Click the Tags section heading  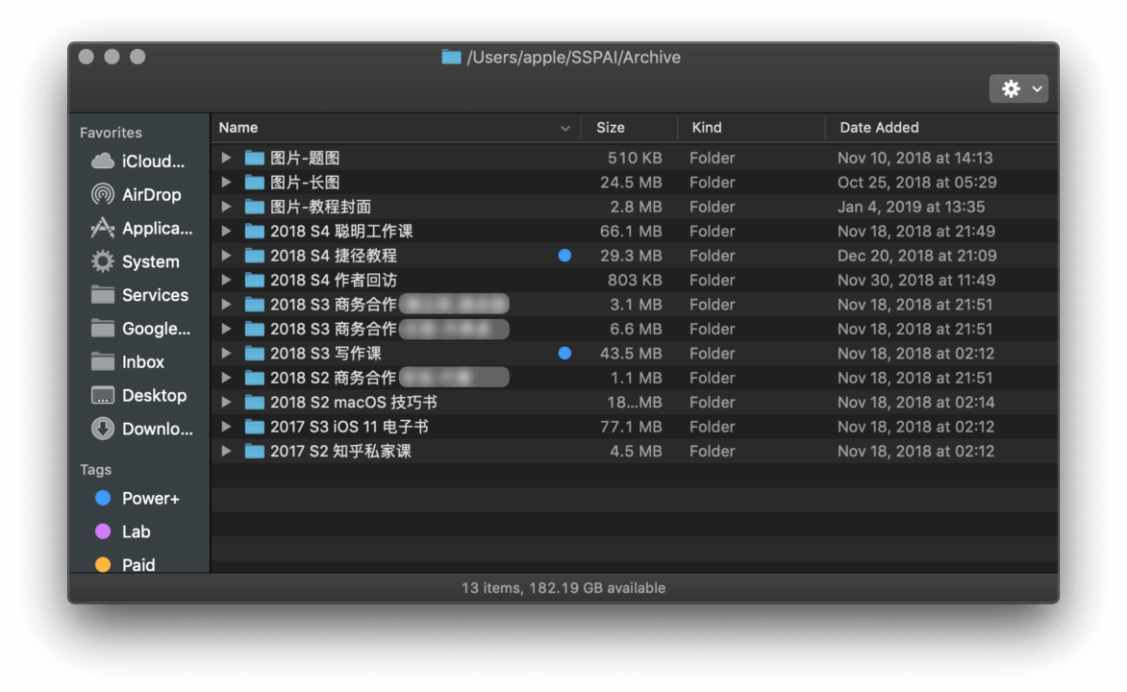(95, 469)
